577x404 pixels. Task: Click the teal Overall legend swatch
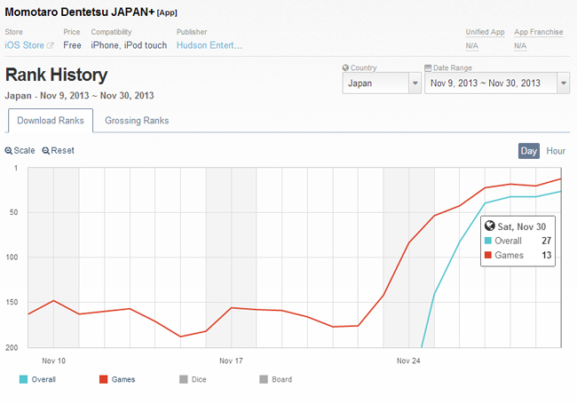click(24, 379)
